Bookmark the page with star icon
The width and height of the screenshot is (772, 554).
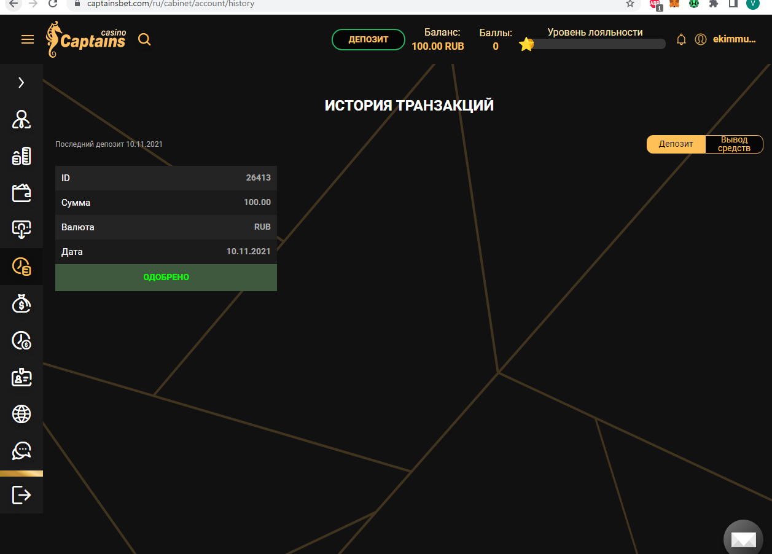[x=630, y=4]
